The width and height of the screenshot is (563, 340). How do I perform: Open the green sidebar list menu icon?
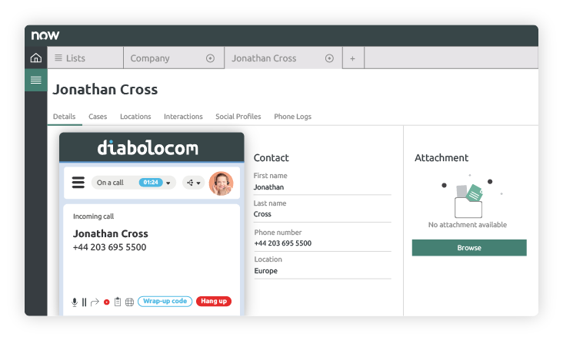35,81
